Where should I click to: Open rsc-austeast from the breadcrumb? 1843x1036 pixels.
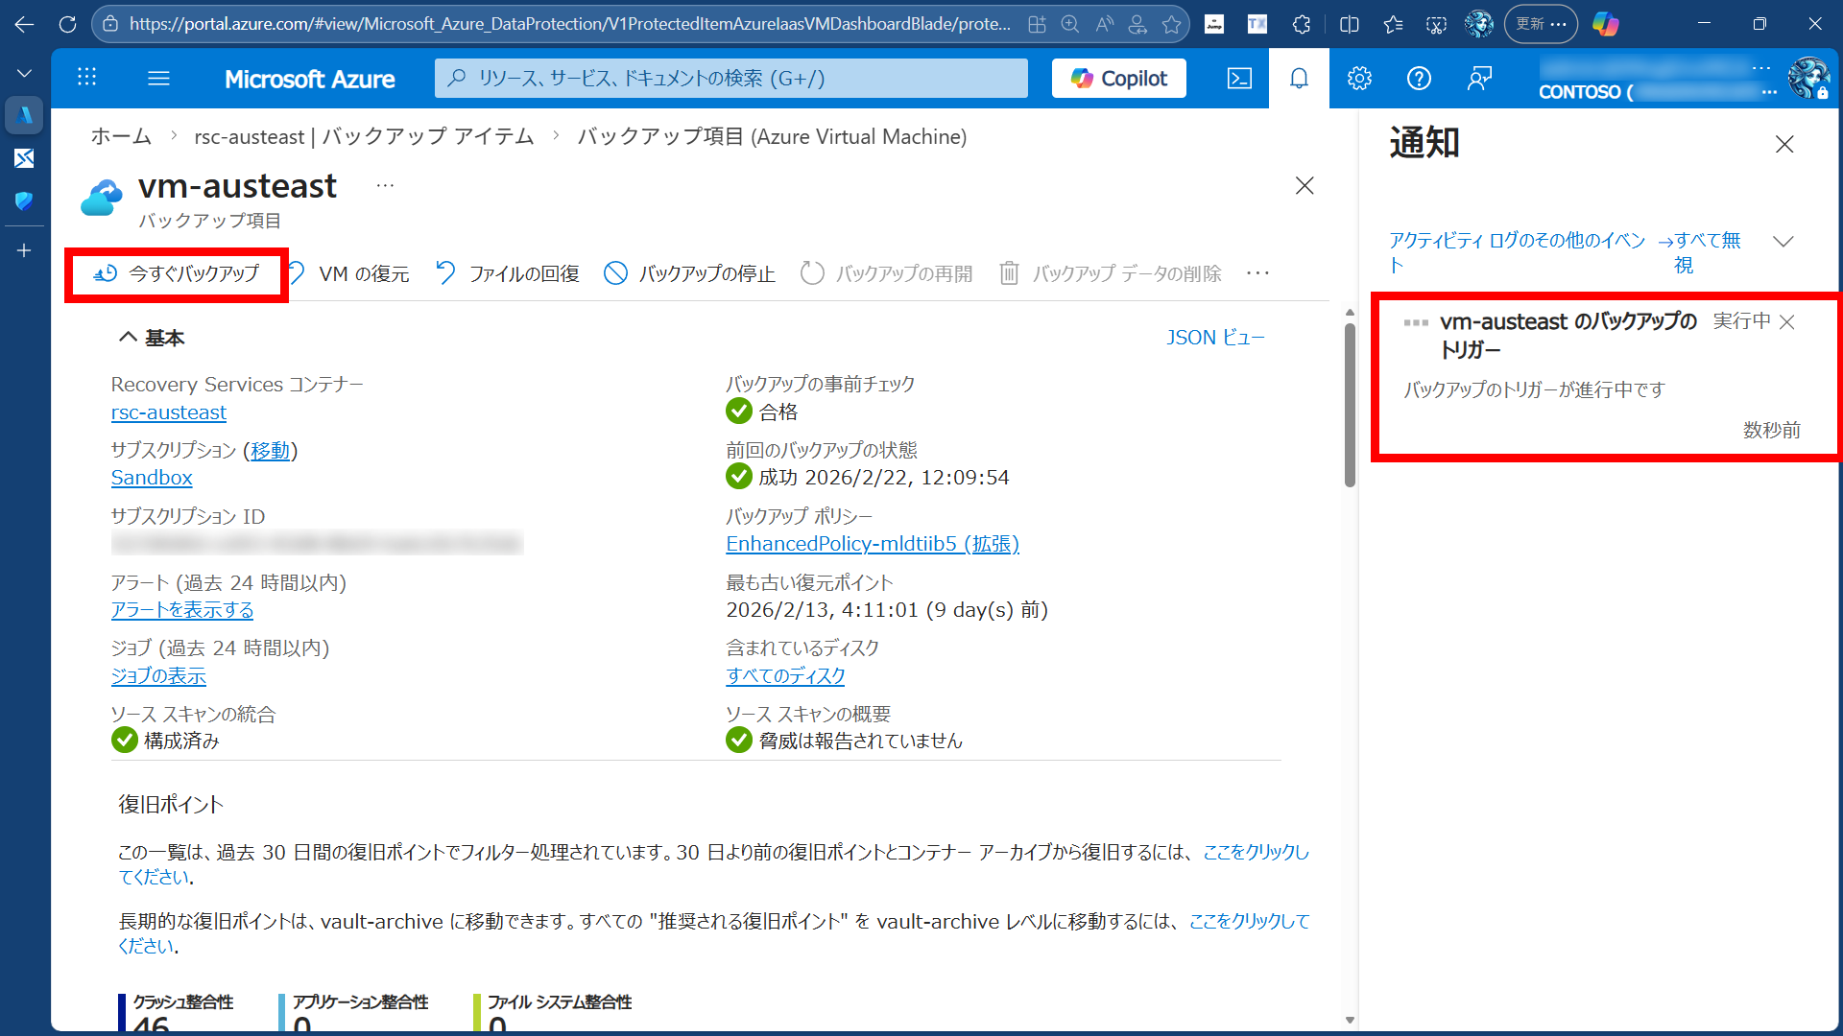tap(363, 136)
